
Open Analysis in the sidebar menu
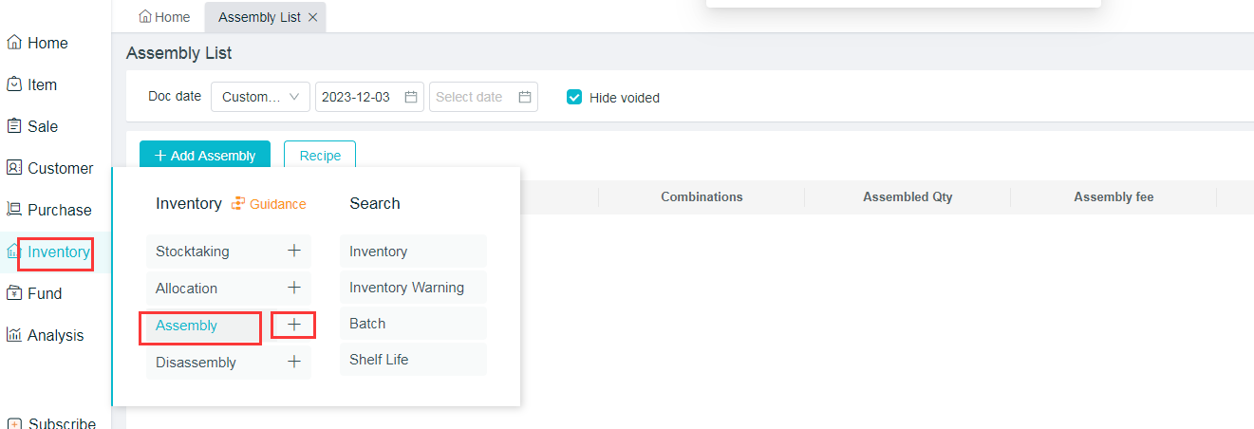[x=55, y=335]
